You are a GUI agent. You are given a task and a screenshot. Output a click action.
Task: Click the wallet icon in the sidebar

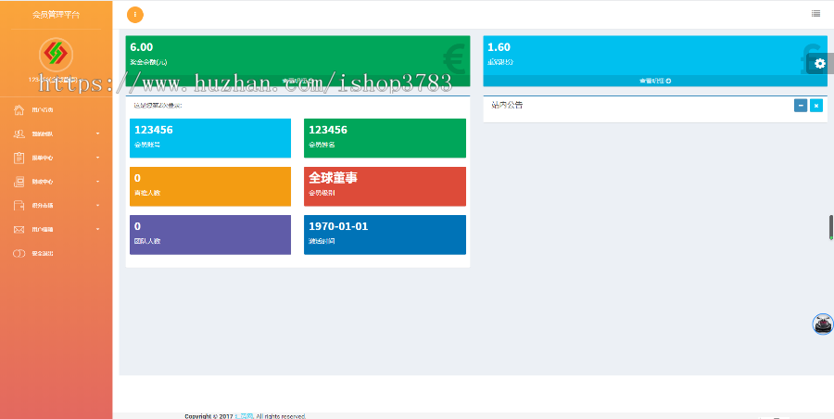(19, 206)
